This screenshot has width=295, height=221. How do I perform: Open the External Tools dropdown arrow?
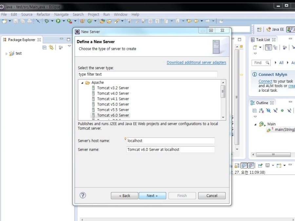tap(75, 21)
